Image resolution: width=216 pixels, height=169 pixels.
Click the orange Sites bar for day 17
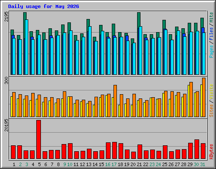[x=115, y=101]
